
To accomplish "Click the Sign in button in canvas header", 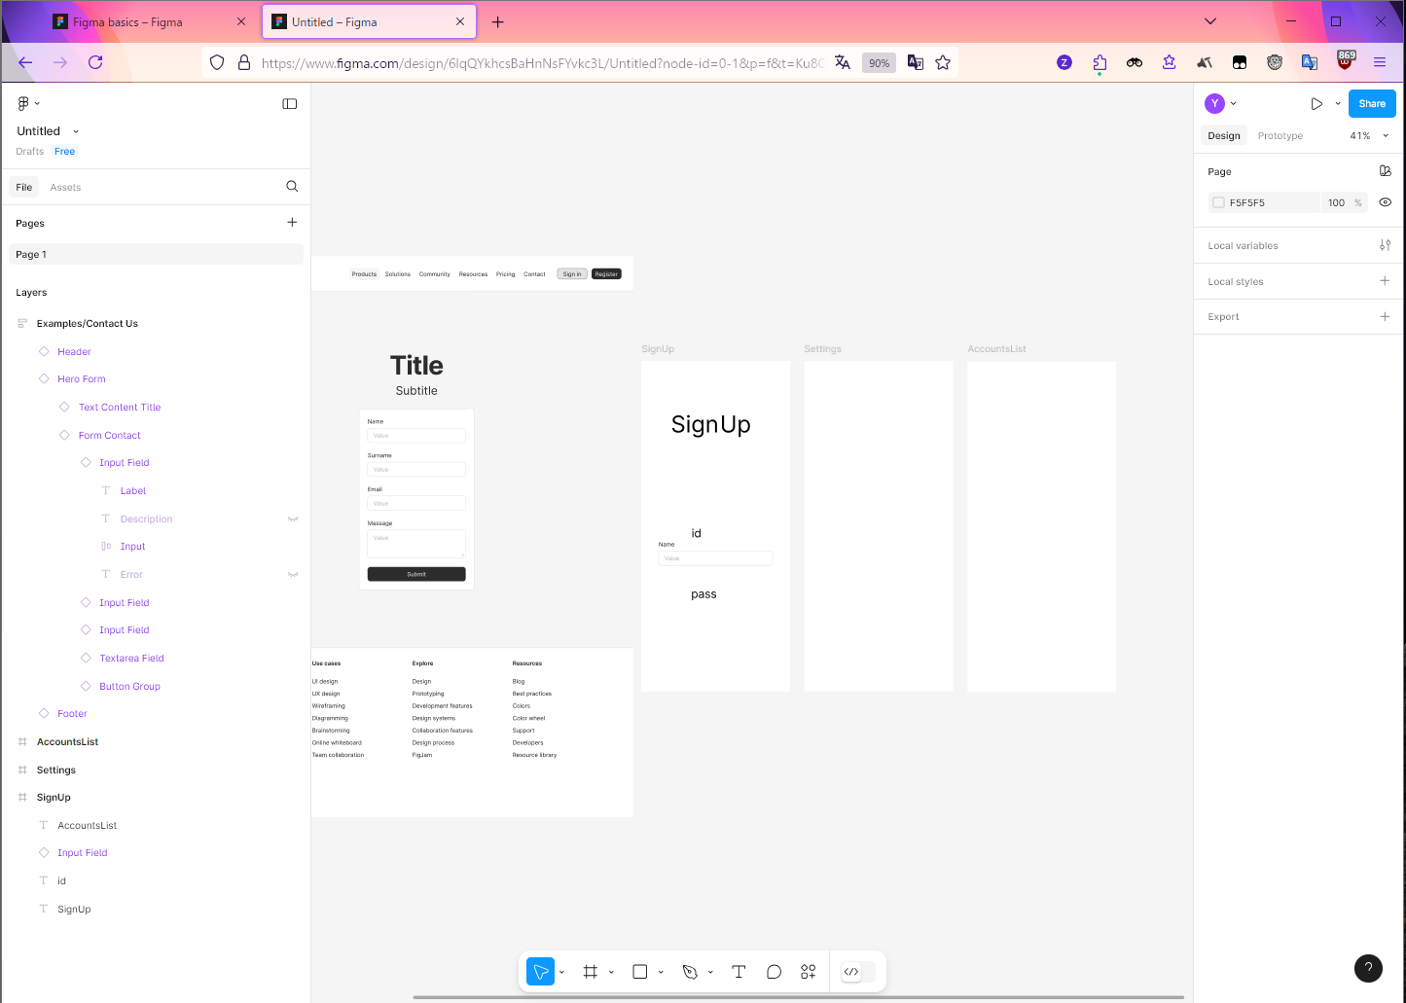I will tap(572, 274).
